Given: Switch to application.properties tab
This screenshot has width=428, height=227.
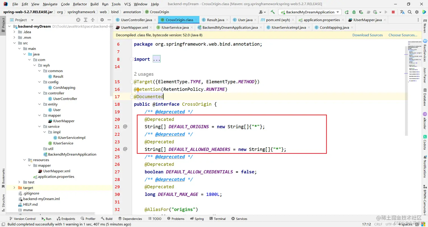Looking at the screenshot, I should point(321,20).
